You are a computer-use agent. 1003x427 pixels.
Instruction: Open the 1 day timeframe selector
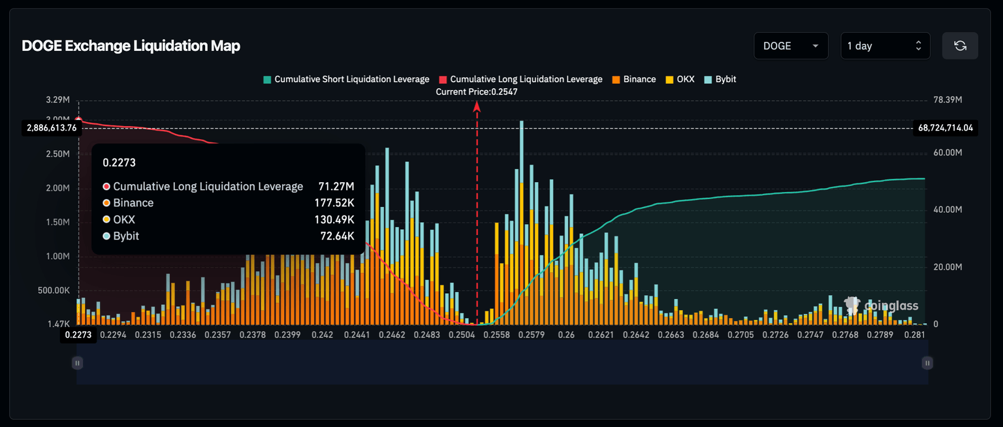885,46
